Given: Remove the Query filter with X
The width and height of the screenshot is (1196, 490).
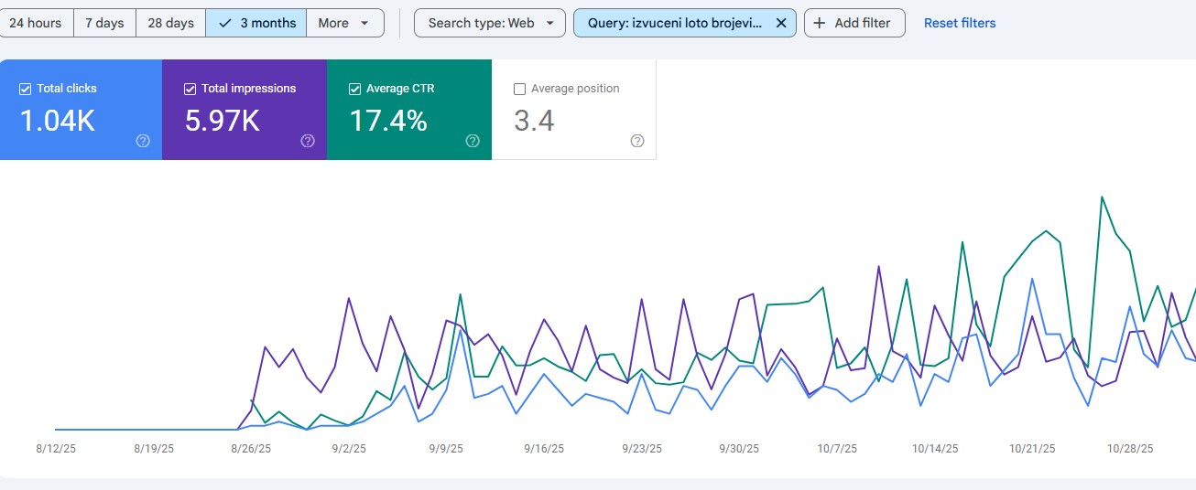Looking at the screenshot, I should click(780, 23).
